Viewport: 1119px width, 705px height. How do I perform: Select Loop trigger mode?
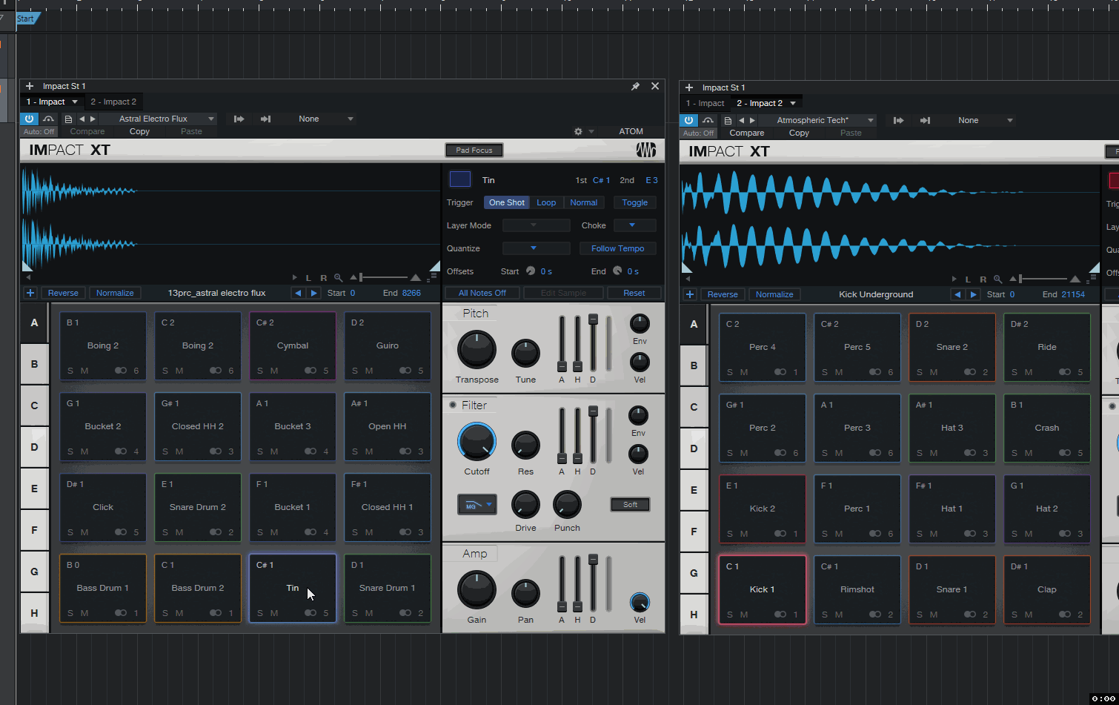(546, 202)
